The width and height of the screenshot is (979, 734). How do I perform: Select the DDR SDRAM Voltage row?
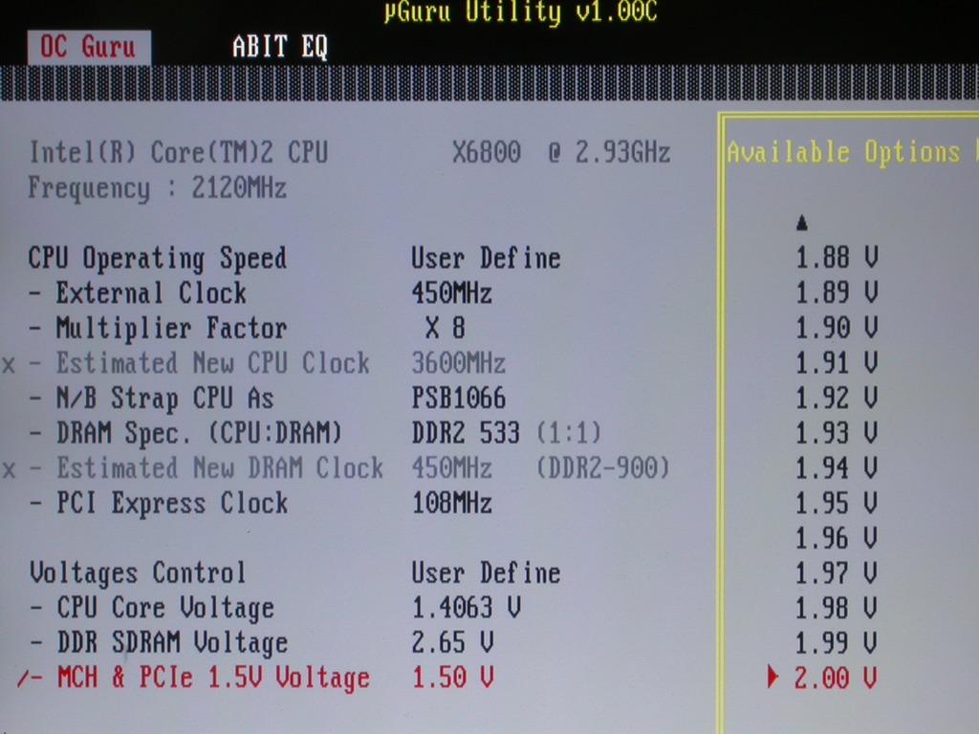172,643
